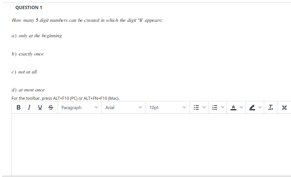Expand the numbered list style options

(223, 107)
